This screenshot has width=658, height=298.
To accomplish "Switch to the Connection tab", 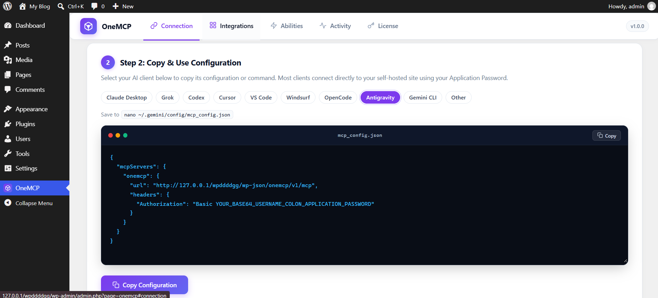I will [x=171, y=26].
